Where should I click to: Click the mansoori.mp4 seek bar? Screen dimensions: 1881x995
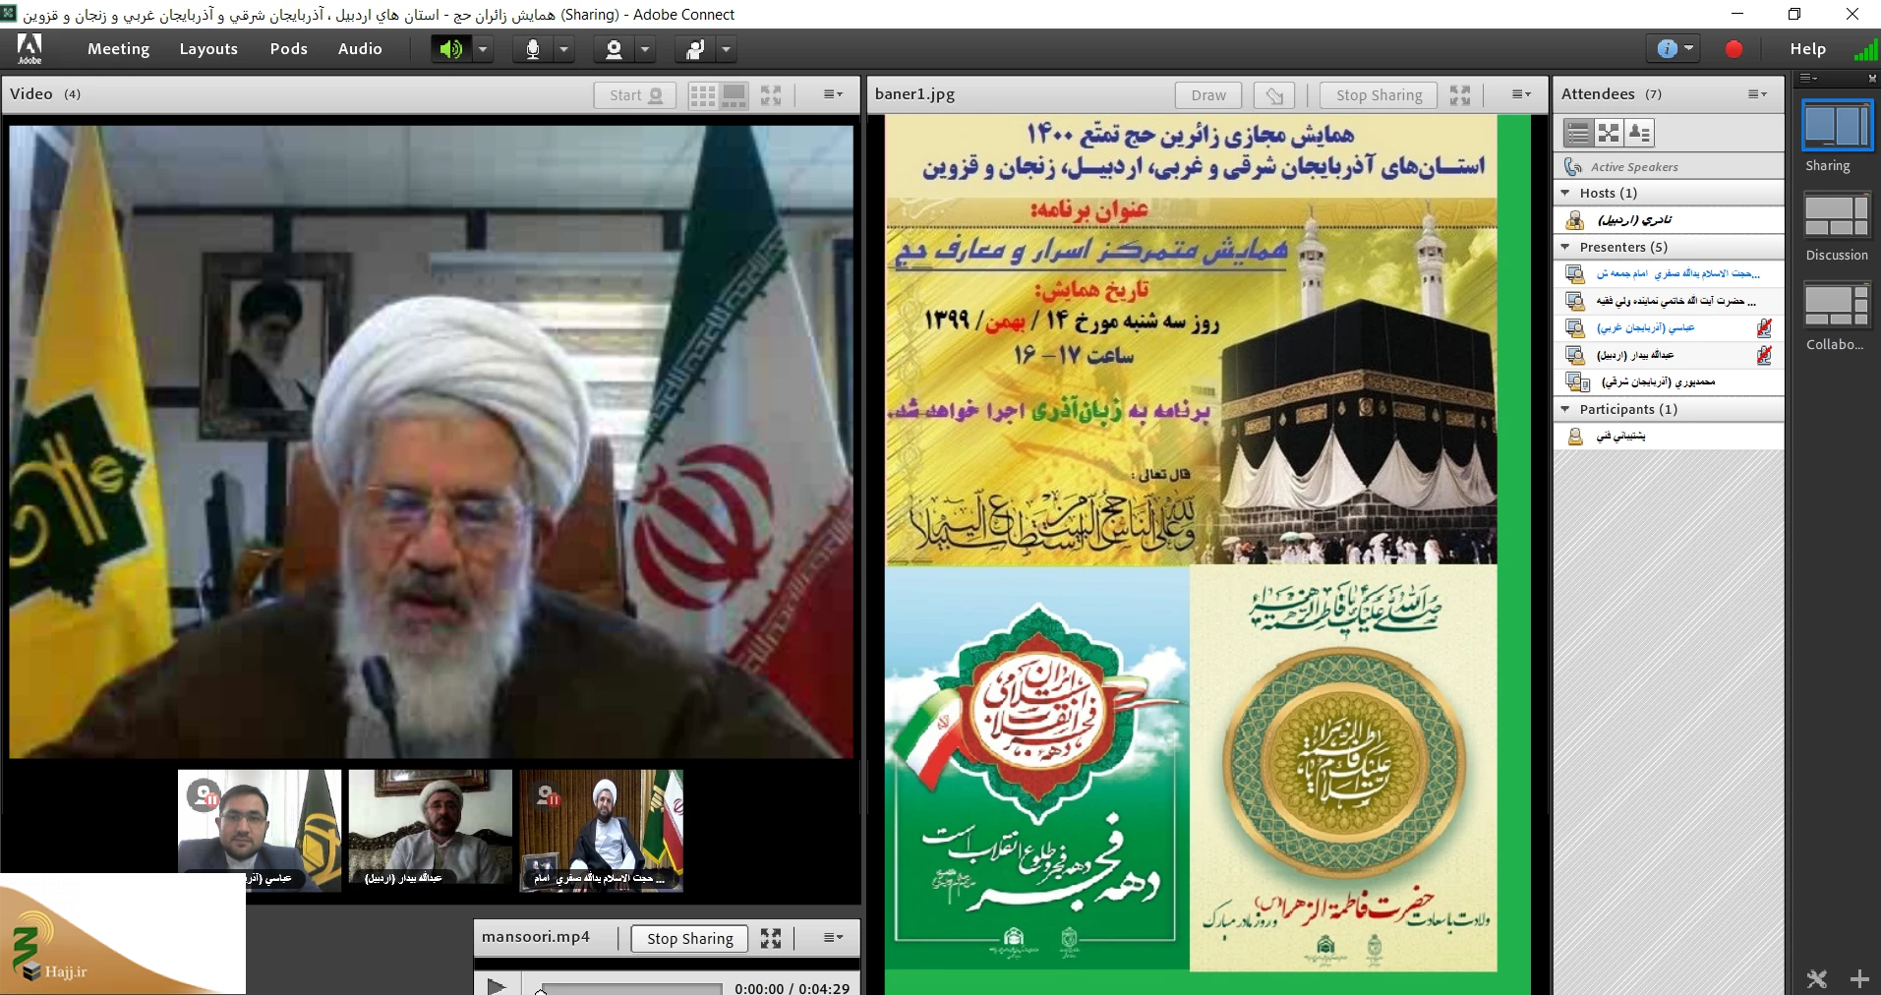pyautogui.click(x=630, y=989)
